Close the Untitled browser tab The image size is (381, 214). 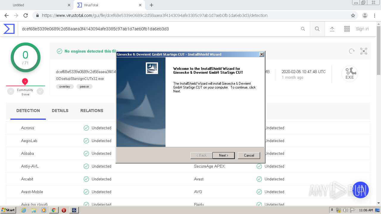[x=69, y=5]
